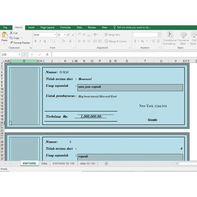Align text to the left
Screen dimensions: 197x197
[x=79, y=41]
